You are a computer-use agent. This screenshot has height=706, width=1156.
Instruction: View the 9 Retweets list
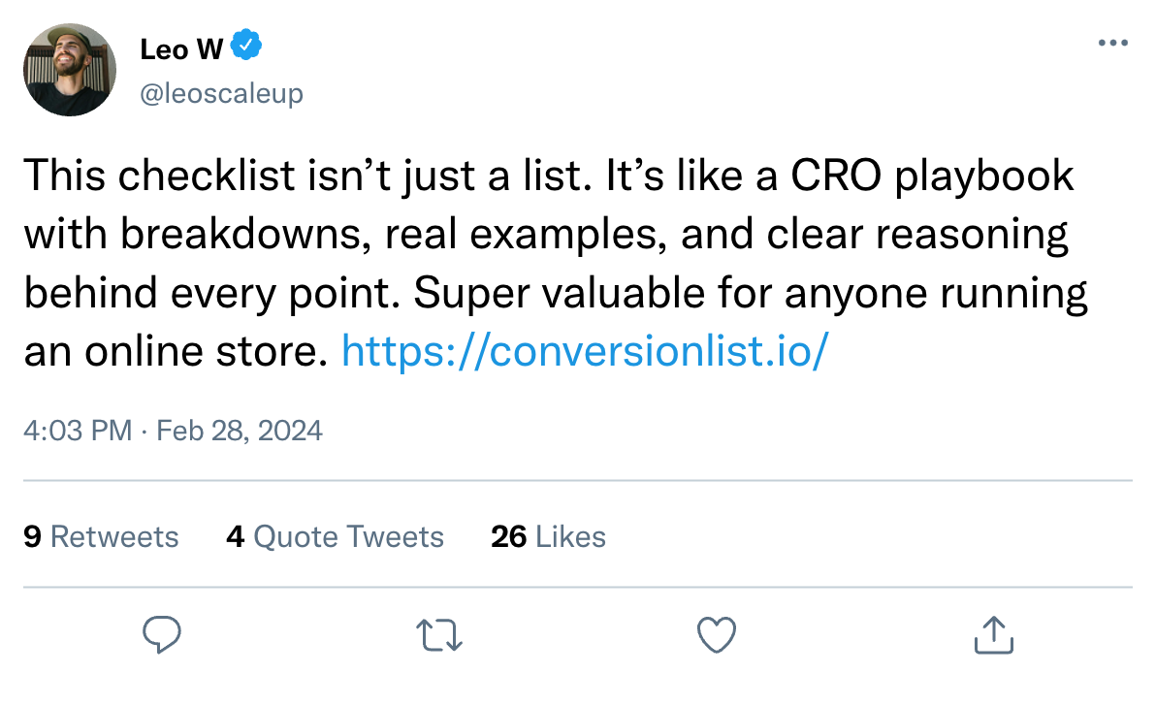101,536
